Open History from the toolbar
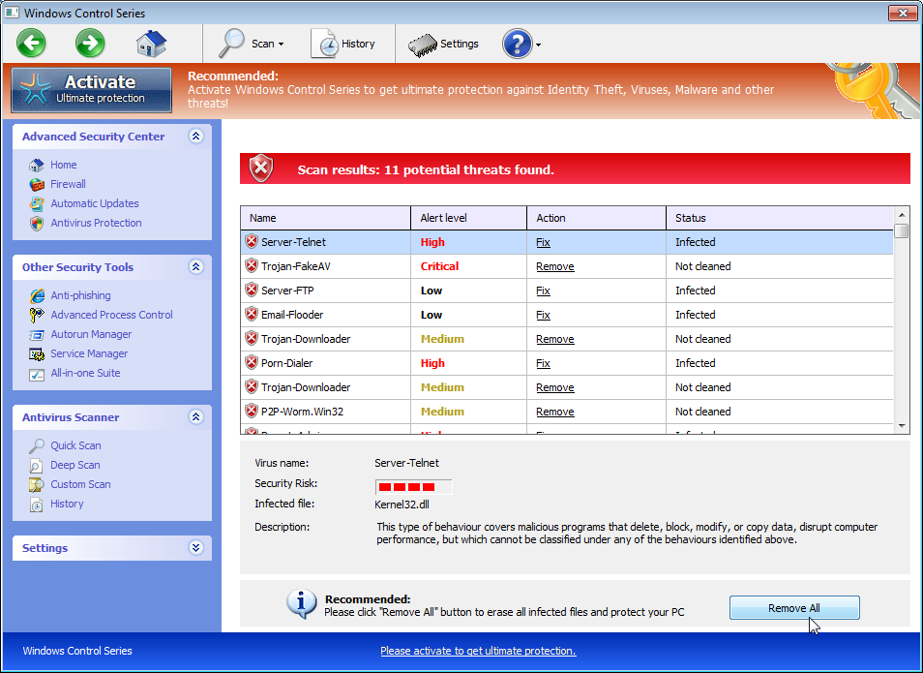 [x=343, y=44]
